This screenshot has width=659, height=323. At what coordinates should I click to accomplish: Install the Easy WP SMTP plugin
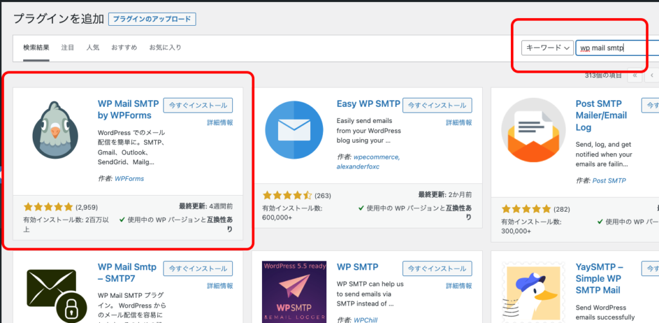pyautogui.click(x=437, y=105)
